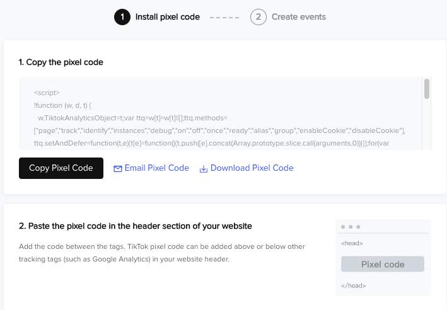Select the "Install pixel code" step label
Viewport: 447px width, 310px height.
click(x=167, y=17)
